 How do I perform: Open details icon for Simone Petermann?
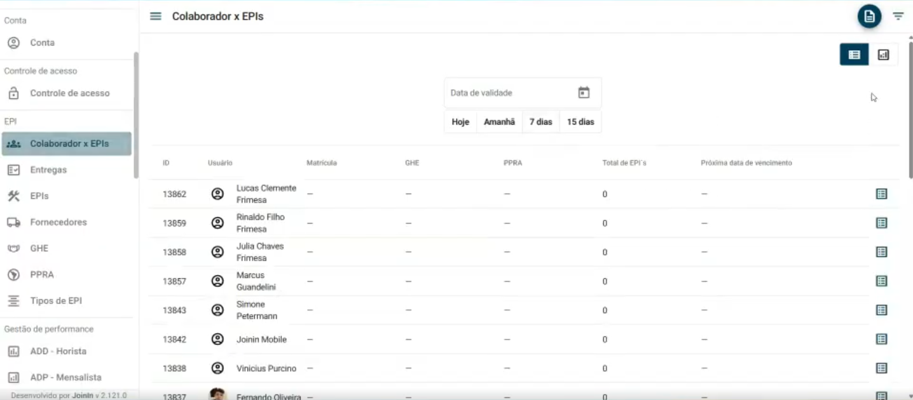[881, 310]
